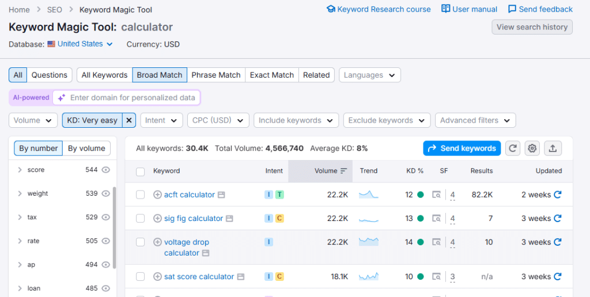The width and height of the screenshot is (590, 297).
Task: Switch to Phrase Match tab
Action: point(216,75)
